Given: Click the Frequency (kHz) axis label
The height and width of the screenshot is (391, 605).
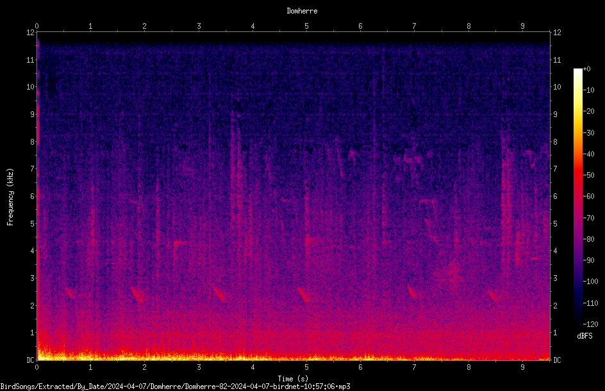Looking at the screenshot, I should pos(10,197).
